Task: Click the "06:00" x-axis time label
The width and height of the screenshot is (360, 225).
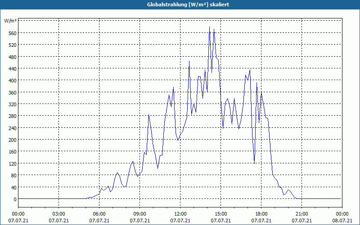Action: click(x=99, y=214)
